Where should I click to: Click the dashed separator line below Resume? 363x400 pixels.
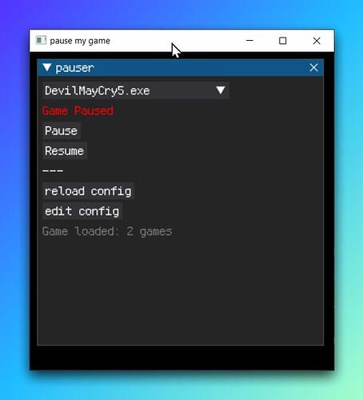point(53,170)
